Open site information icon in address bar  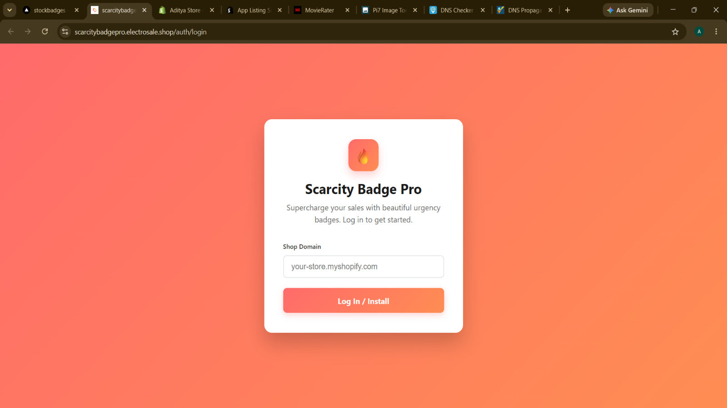[x=65, y=32]
